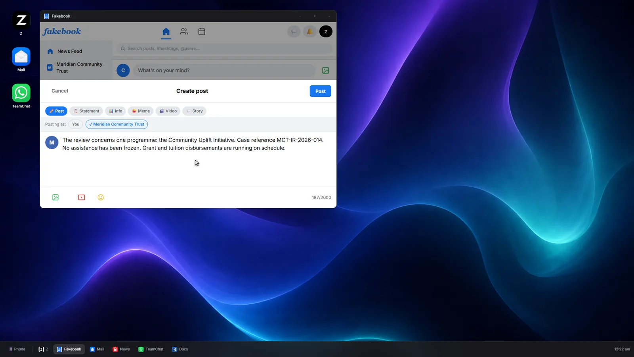
Task: Click into the post text area
Action: pos(196,159)
